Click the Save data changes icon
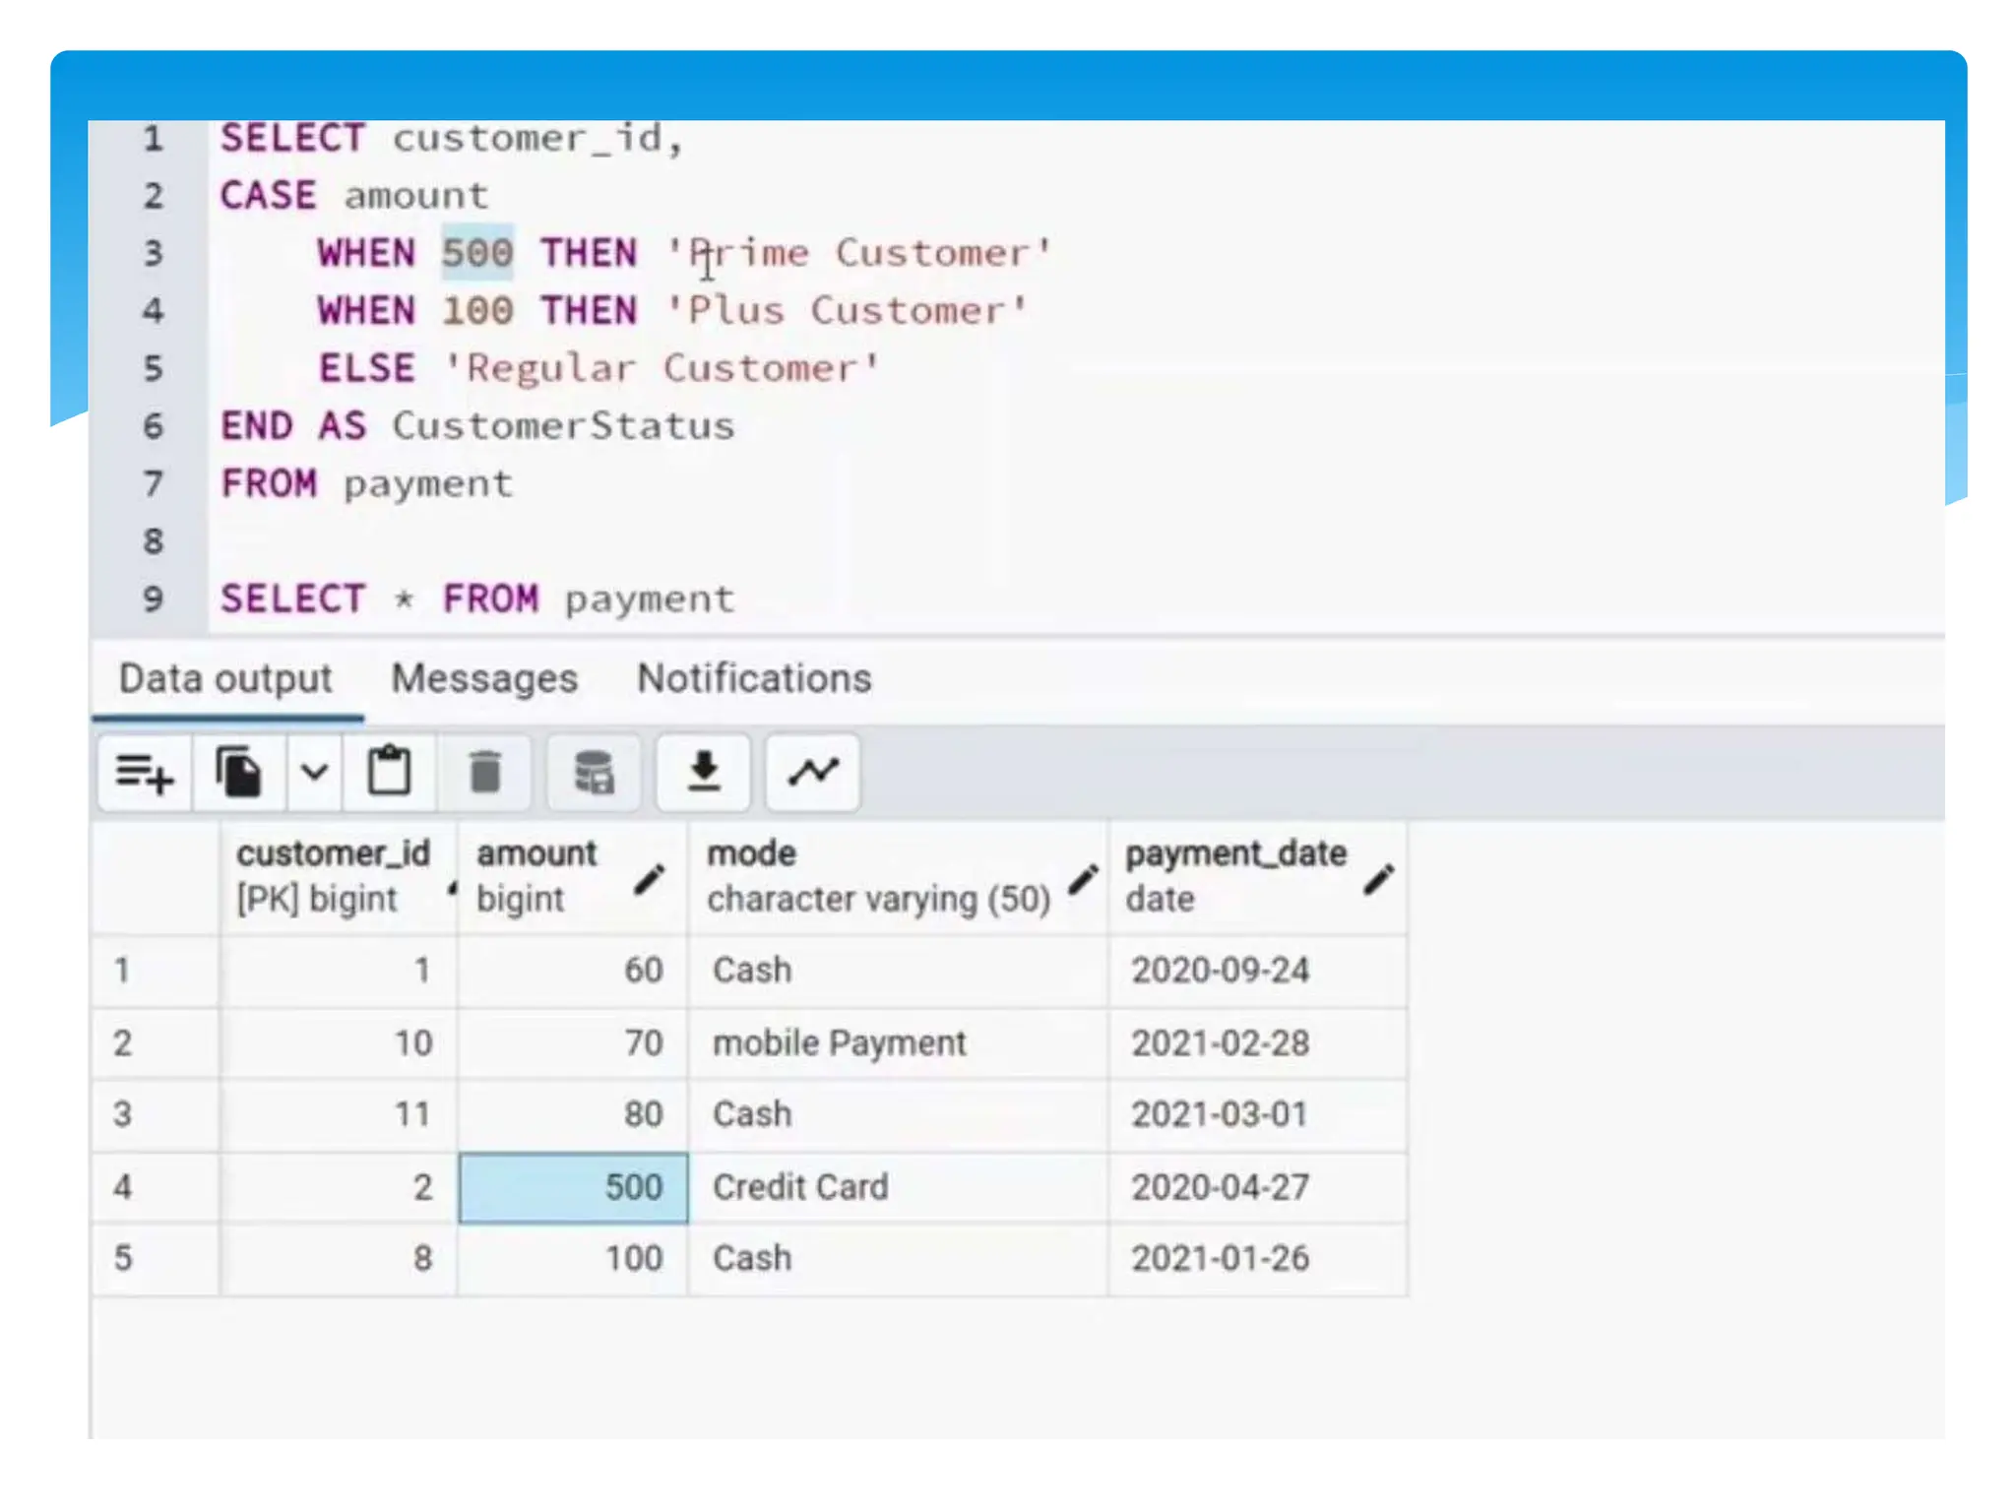The width and height of the screenshot is (2016, 1512). point(594,773)
